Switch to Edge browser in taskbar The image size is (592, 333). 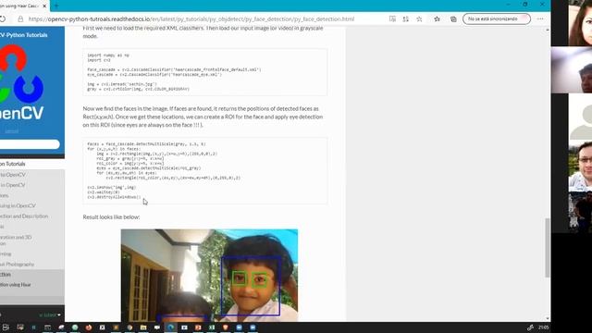point(170,327)
